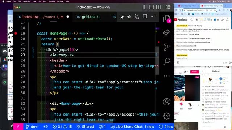
Task: Open the Search magnifier in the activity bar
Action: coord(167,61)
